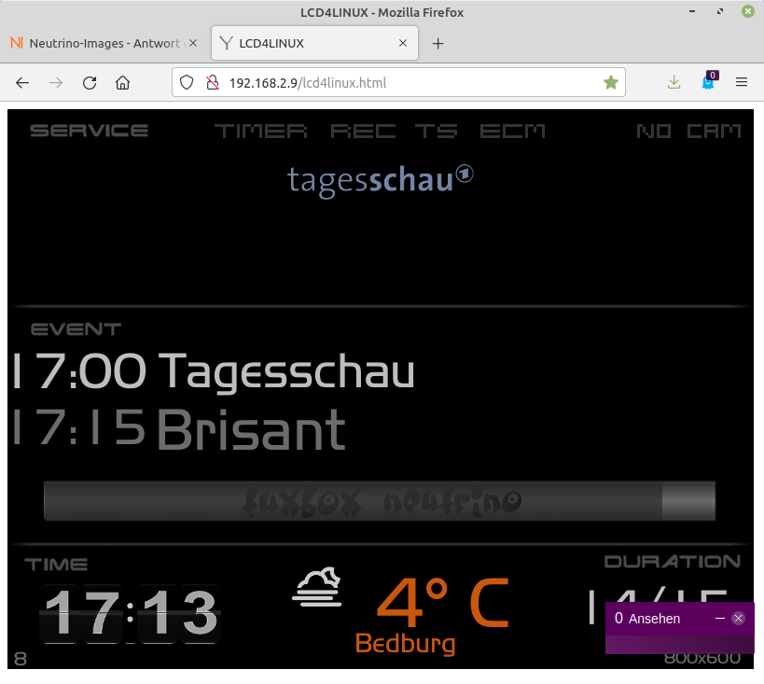Open the Firefox hamburger menu
Screen dimensions: 764x684
[x=743, y=82]
